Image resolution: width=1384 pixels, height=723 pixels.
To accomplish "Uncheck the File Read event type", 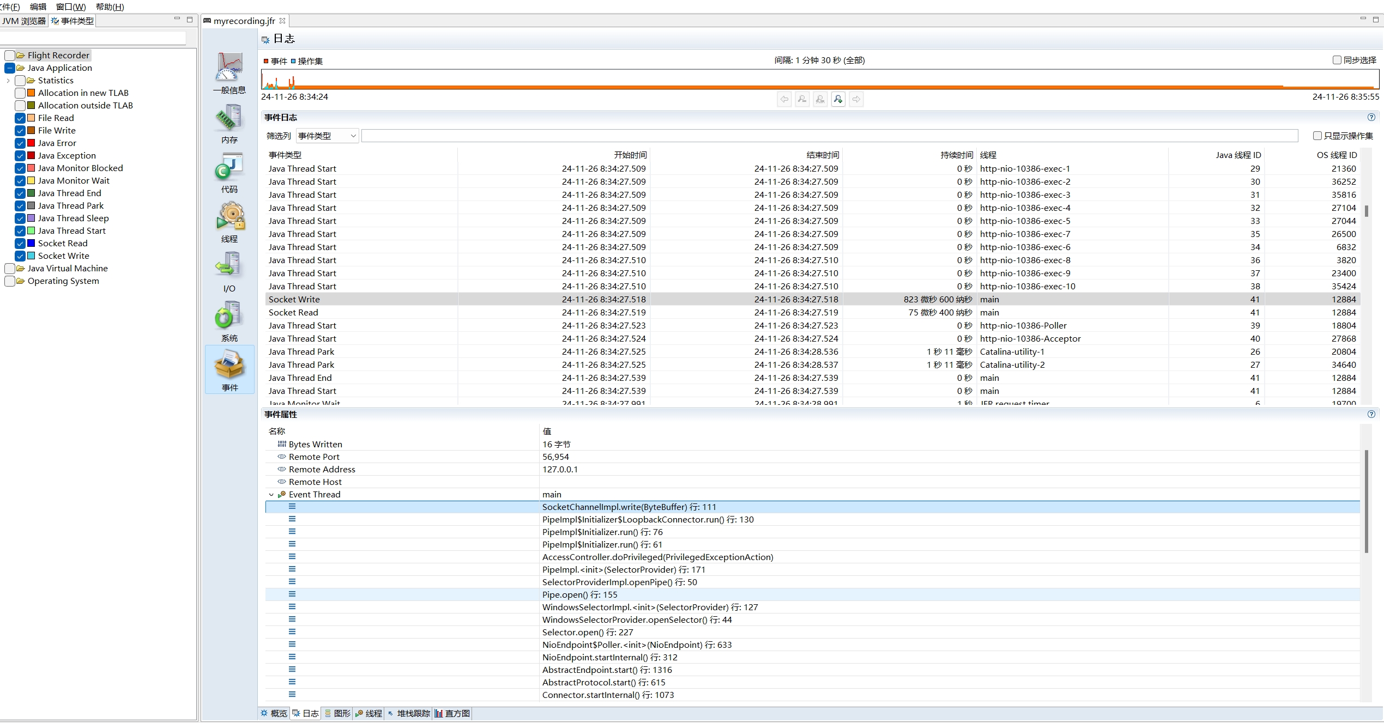I will click(x=20, y=118).
